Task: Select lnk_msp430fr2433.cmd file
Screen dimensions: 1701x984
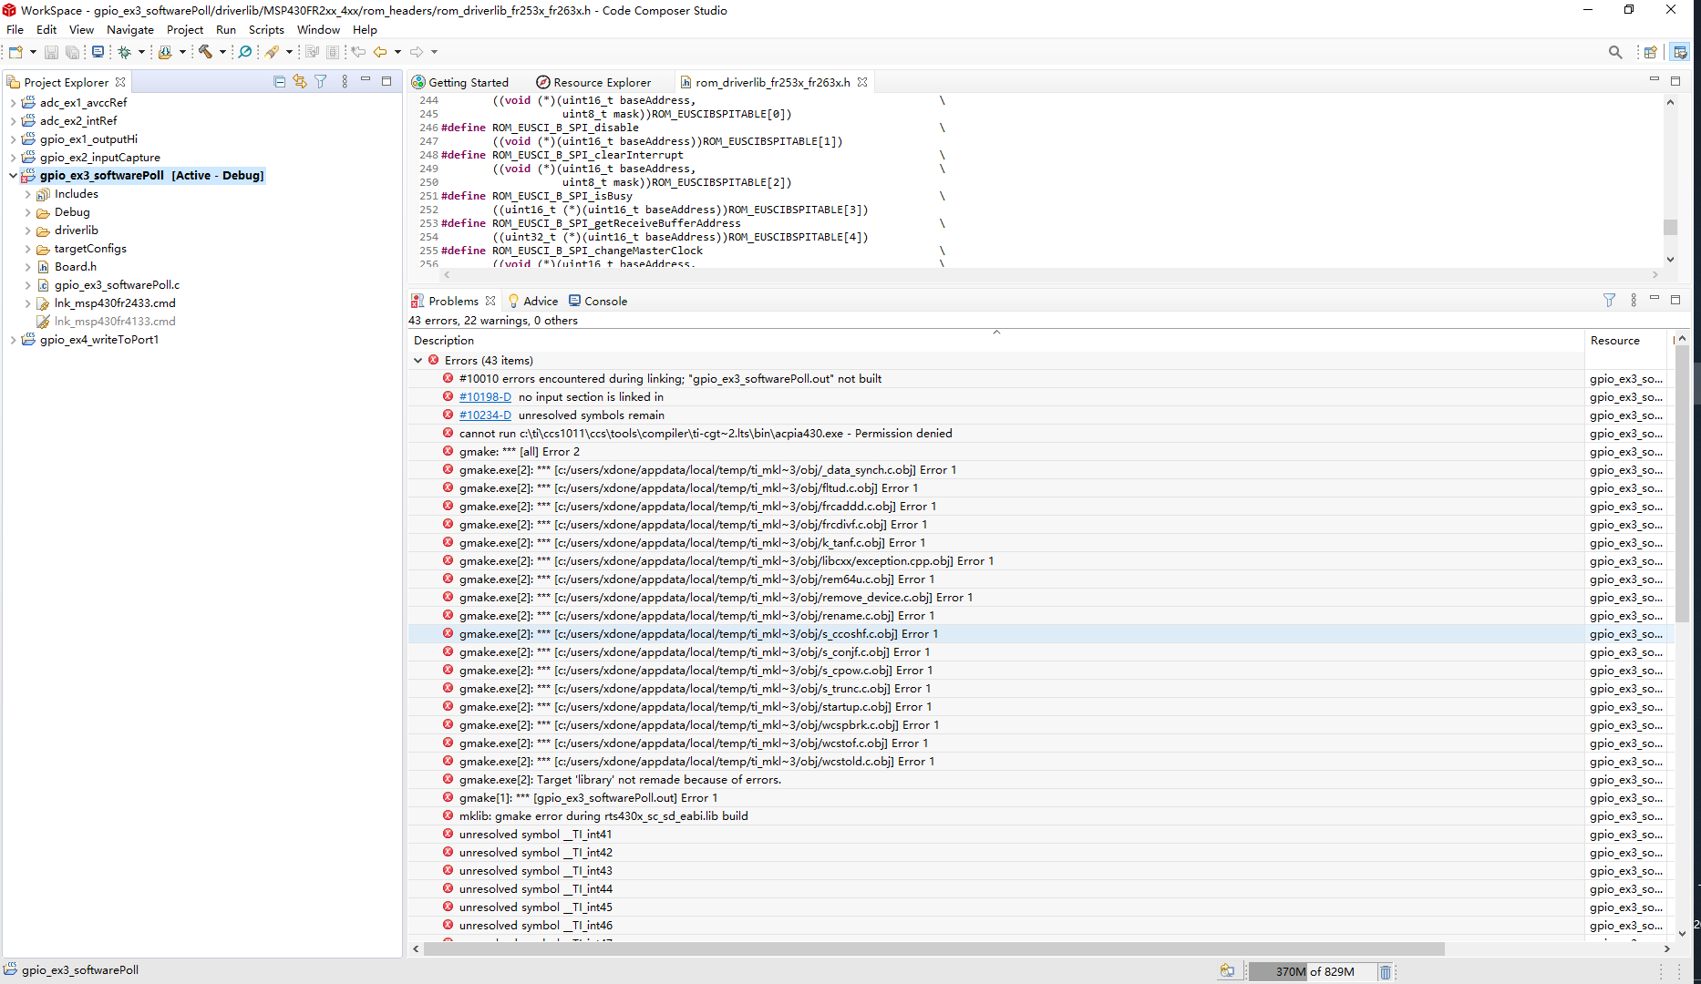Action: [x=115, y=303]
